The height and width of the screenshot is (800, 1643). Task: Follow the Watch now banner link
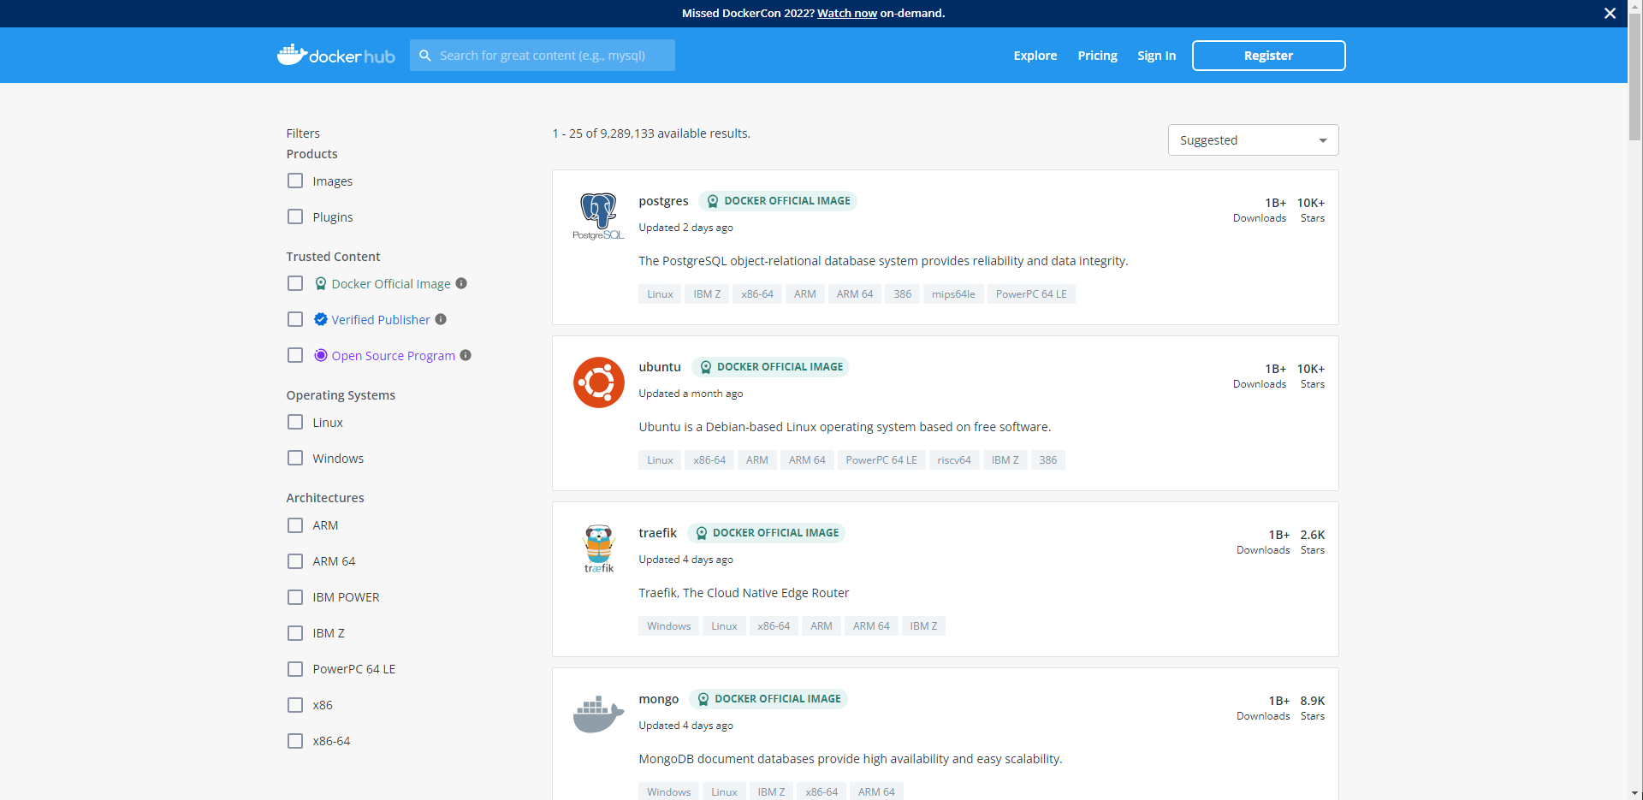click(846, 13)
